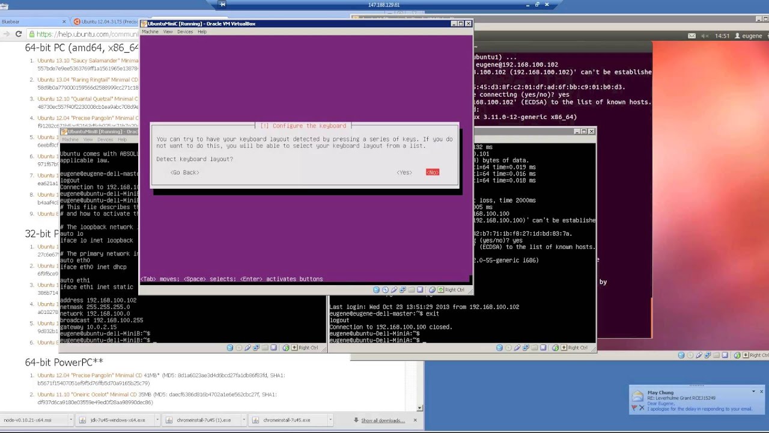
Task: Click keyboard capture icon in MiniA window status bar
Action: [564, 348]
